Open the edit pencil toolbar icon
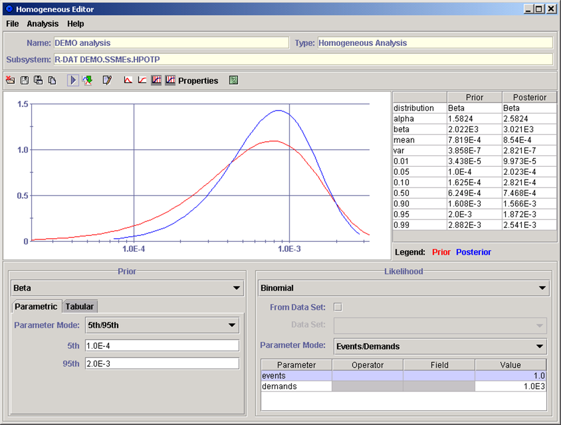This screenshot has width=561, height=425. click(107, 80)
